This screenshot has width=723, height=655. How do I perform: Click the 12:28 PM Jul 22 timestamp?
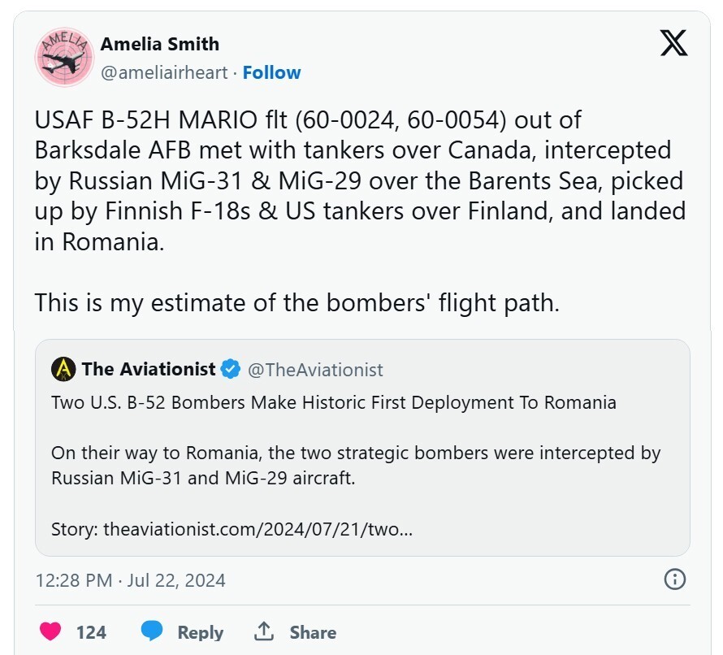click(x=131, y=580)
